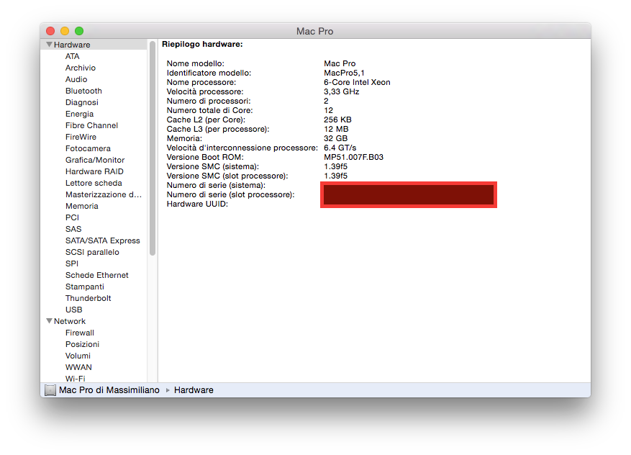631x455 pixels.
Task: Click the 'Numero di processori:' label
Action: tap(209, 101)
